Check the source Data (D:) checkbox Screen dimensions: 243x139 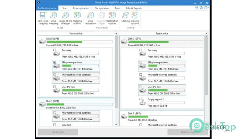click(x=55, y=125)
